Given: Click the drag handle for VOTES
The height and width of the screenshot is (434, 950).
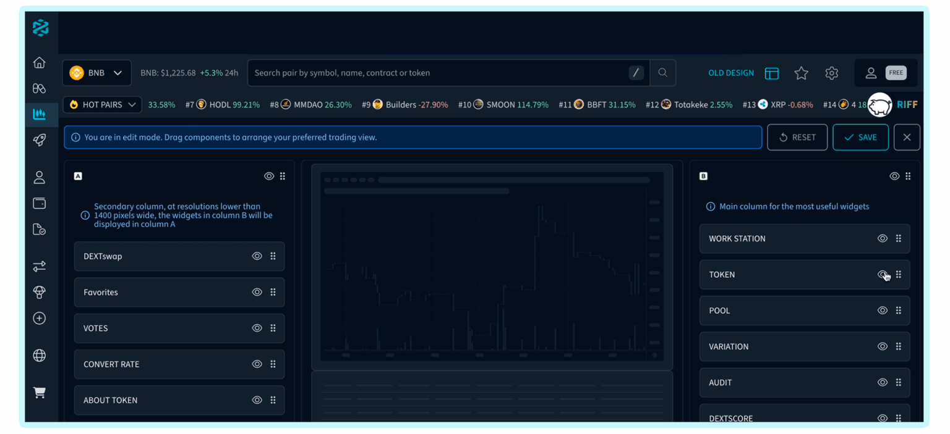Looking at the screenshot, I should click(273, 328).
